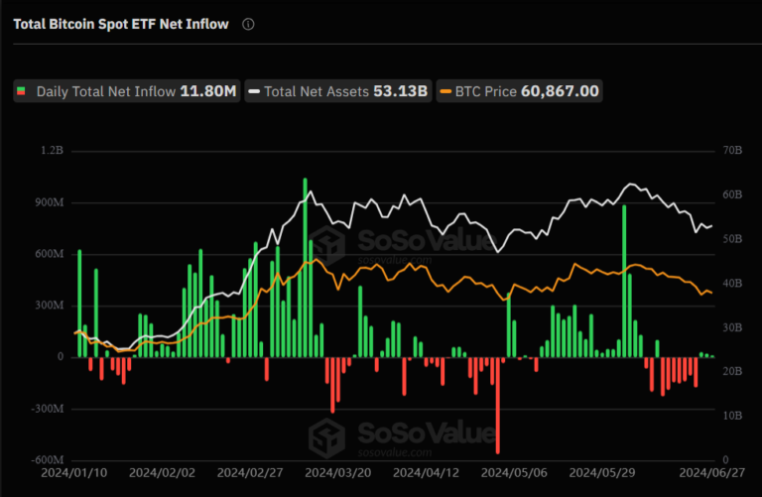Toggle Daily Total Net Inflow legend series
Screen dimensions: 762x497
[x=127, y=91]
